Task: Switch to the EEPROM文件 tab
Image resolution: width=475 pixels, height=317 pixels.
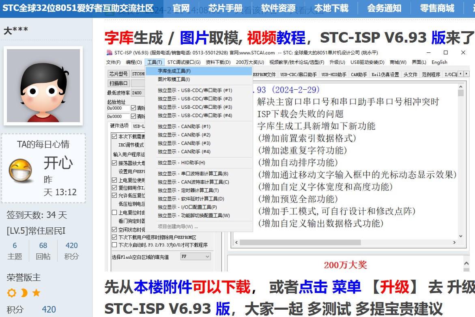Action: click(264, 74)
